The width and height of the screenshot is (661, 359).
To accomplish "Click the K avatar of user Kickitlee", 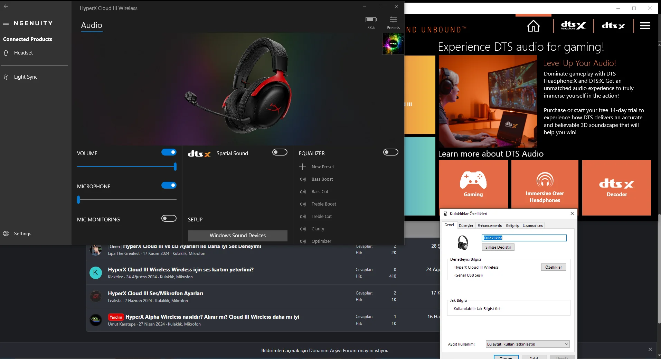I will 96,273.
